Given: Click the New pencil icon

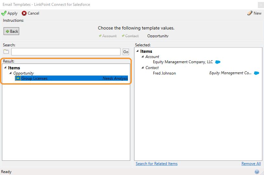Looking at the screenshot, I should pos(250,13).
